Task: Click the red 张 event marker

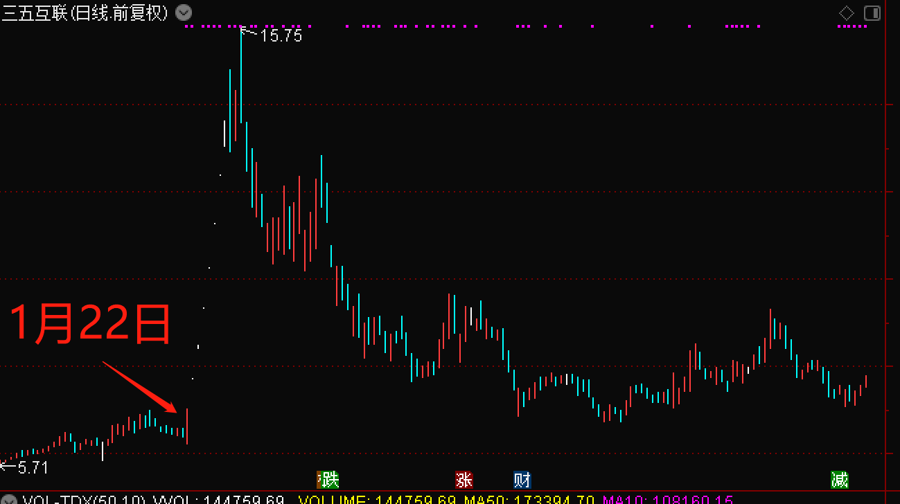Action: coord(464,479)
